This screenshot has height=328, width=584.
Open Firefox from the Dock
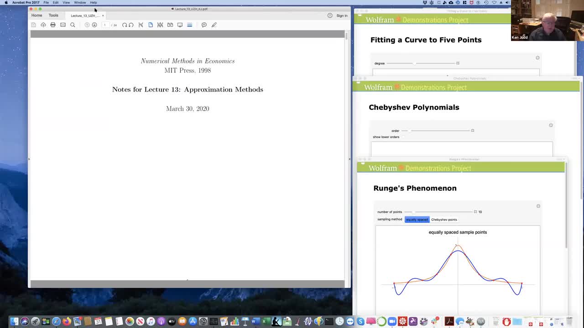click(x=67, y=322)
